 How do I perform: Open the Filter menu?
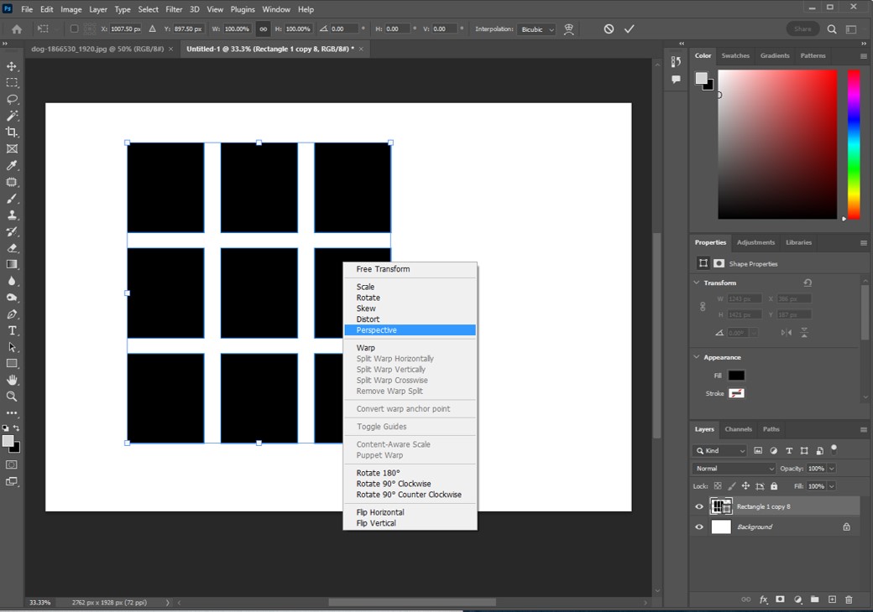pyautogui.click(x=174, y=9)
